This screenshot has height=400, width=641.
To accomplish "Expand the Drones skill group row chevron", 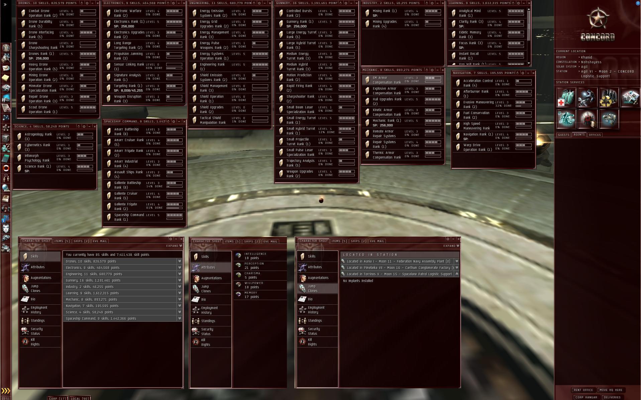I will click(180, 261).
